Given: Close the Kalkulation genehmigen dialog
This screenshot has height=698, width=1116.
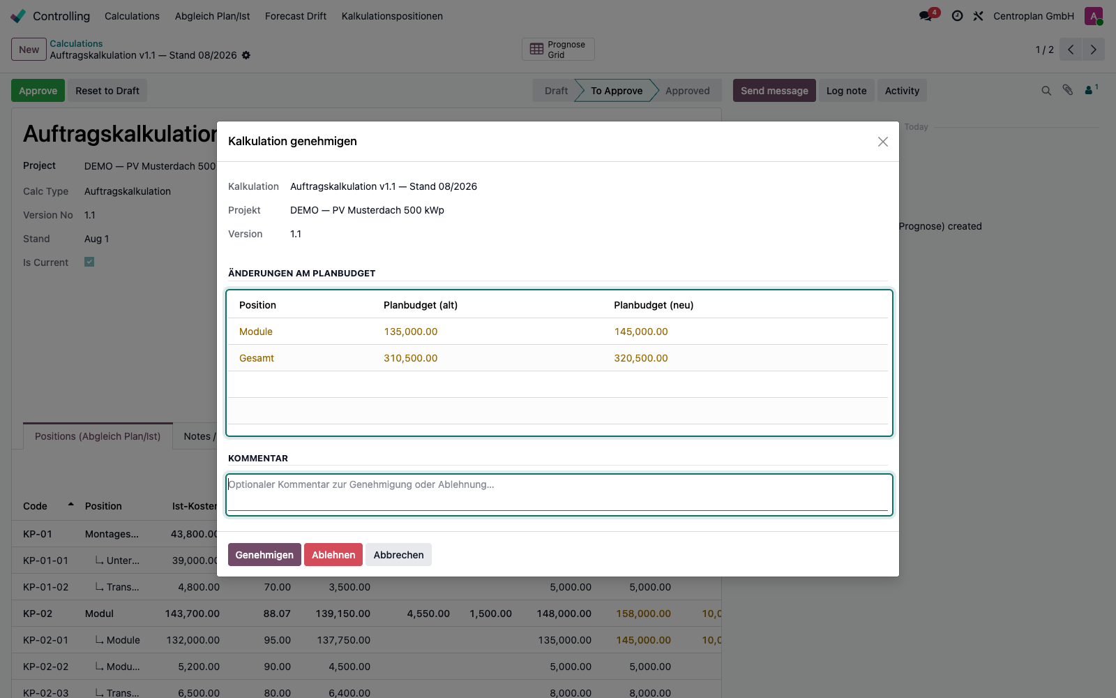Looking at the screenshot, I should [x=883, y=142].
